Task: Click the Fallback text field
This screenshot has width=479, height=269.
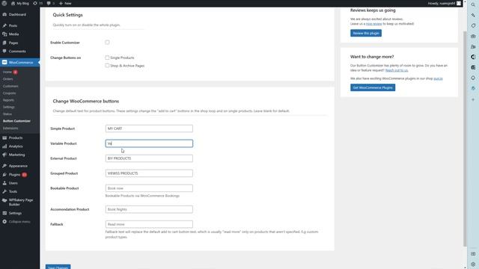Action: (149, 224)
